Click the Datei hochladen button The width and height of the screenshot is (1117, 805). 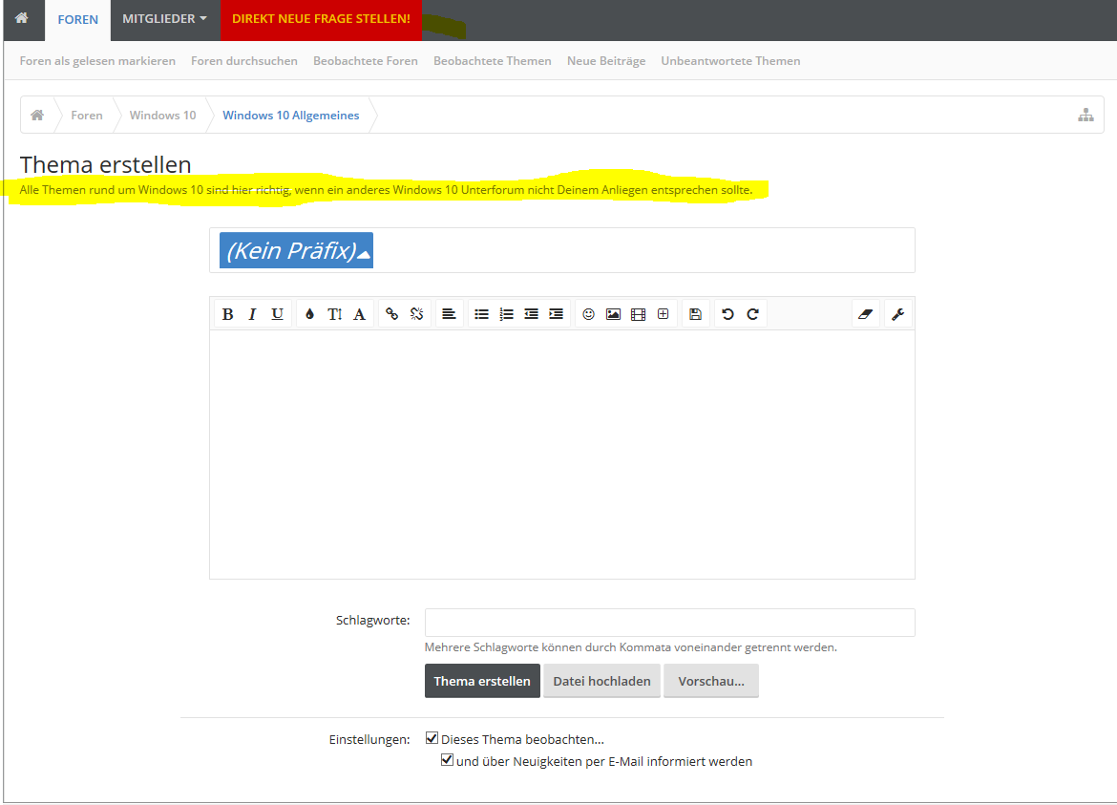pyautogui.click(x=602, y=681)
